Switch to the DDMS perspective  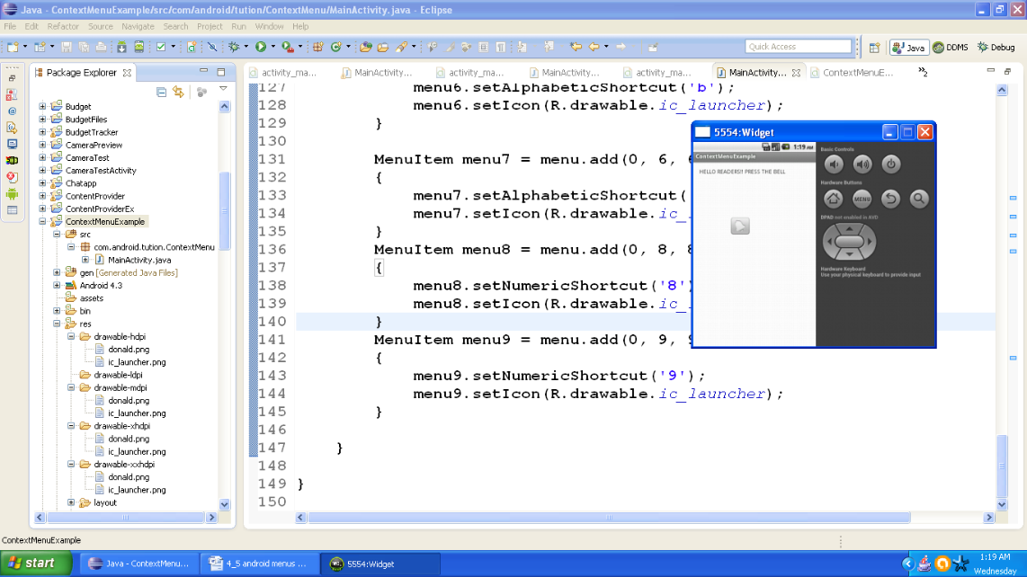pyautogui.click(x=951, y=47)
